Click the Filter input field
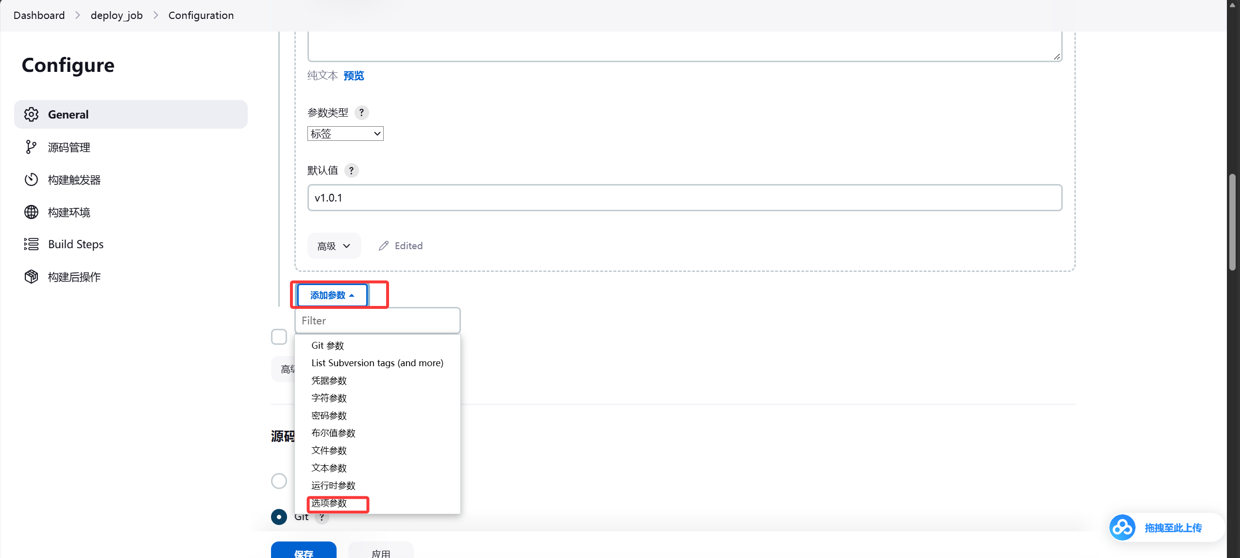The height and width of the screenshot is (558, 1240). click(x=377, y=321)
